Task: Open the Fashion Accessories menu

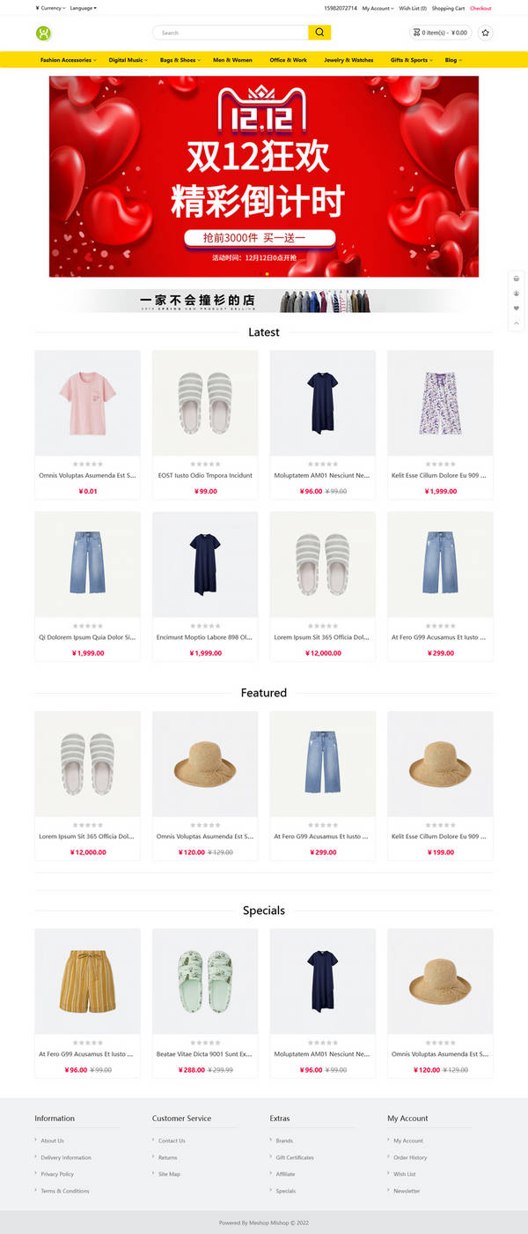Action: click(68, 60)
